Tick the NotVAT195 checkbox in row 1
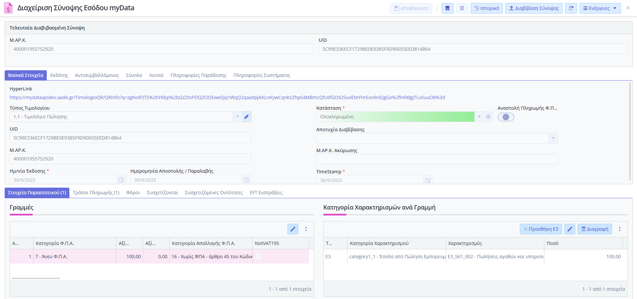The width and height of the screenshot is (637, 299). 258,257
